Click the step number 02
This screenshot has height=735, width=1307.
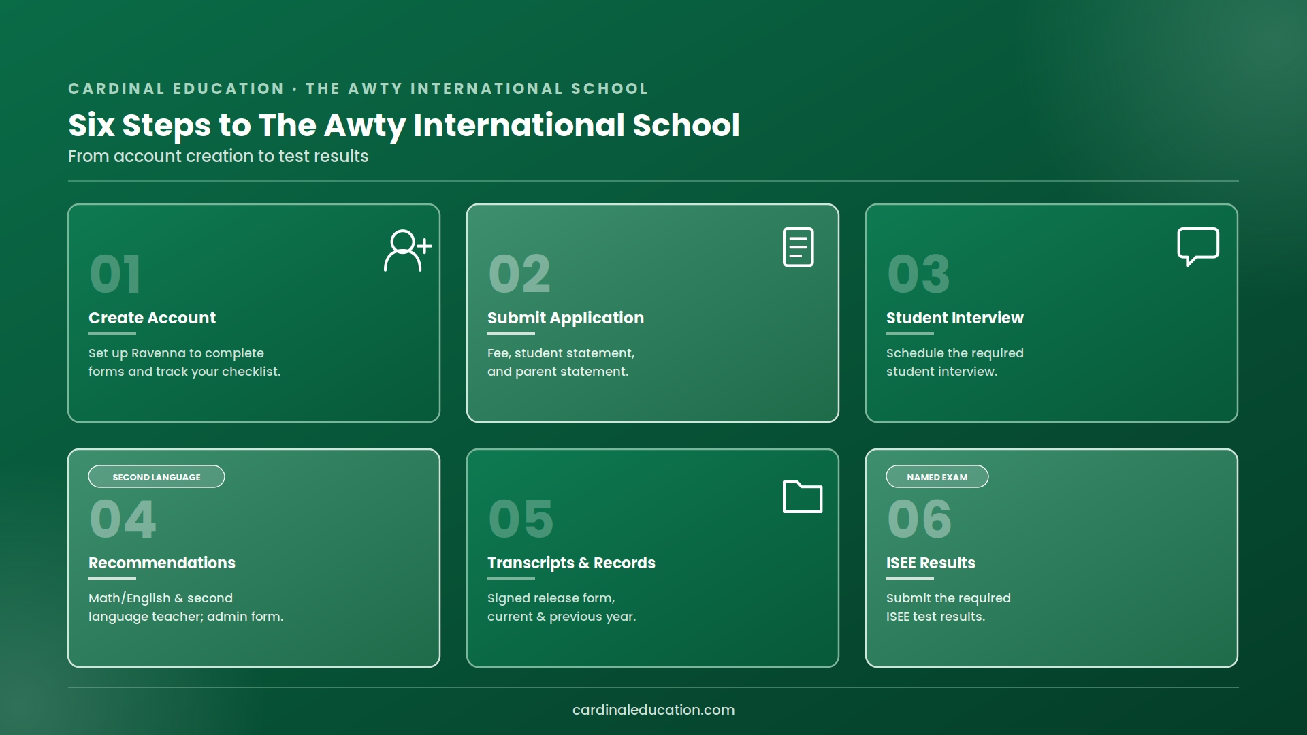pyautogui.click(x=519, y=274)
